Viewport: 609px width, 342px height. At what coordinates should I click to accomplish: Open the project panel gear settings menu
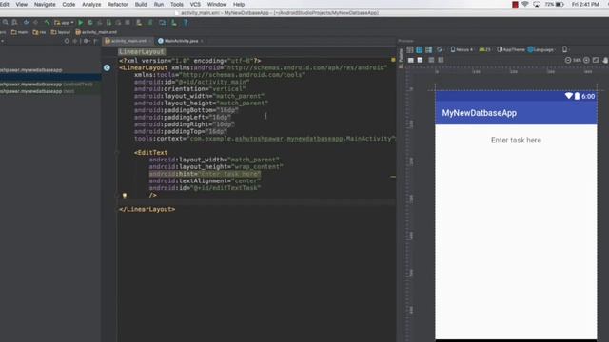pyautogui.click(x=86, y=41)
